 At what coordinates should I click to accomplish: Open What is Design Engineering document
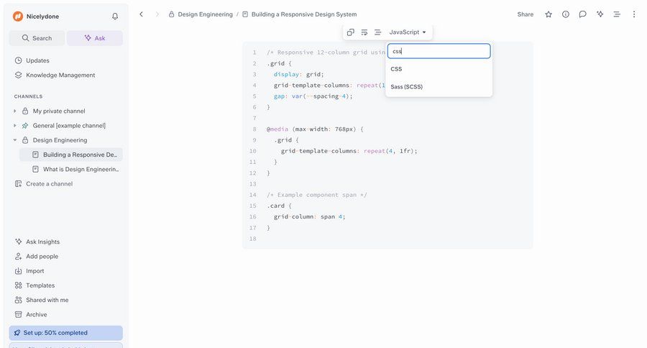click(81, 169)
